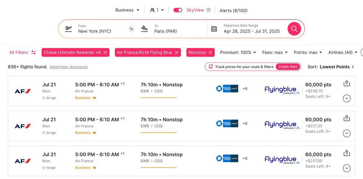The width and height of the screenshot is (363, 179).
Task: Share the first Jul 21 flight
Action: tap(347, 84)
